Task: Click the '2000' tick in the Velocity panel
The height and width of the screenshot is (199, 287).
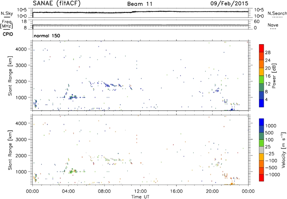Action: coord(21,156)
